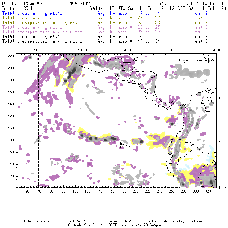Click the "Thompson" microphysics label

click(109, 221)
